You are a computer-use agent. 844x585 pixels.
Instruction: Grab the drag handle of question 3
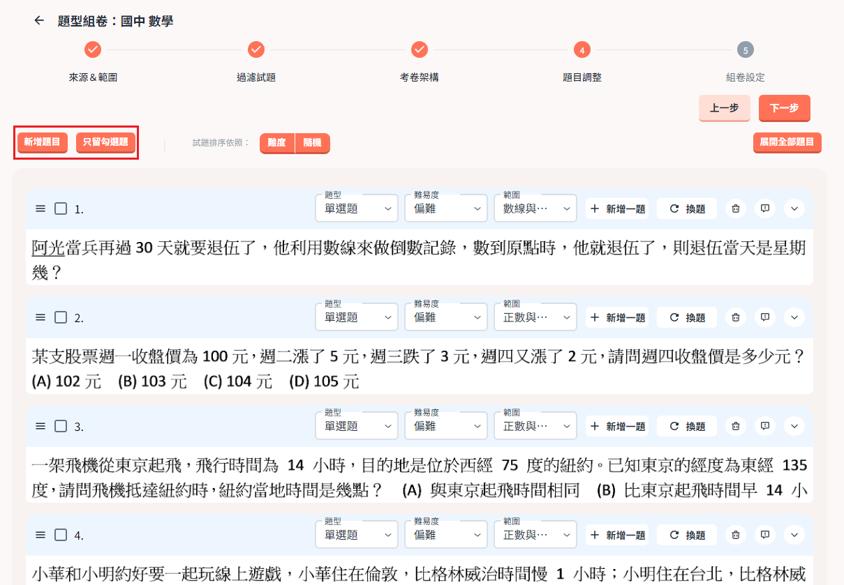pos(40,426)
